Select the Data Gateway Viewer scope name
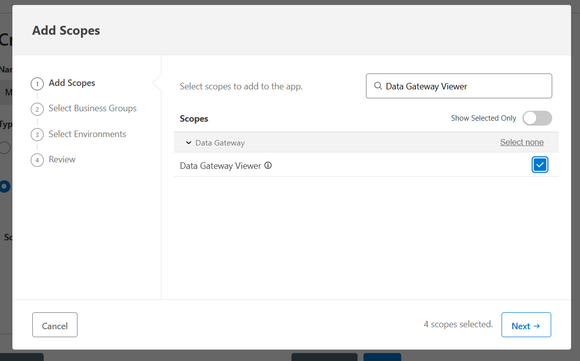The width and height of the screenshot is (580, 361). (220, 166)
